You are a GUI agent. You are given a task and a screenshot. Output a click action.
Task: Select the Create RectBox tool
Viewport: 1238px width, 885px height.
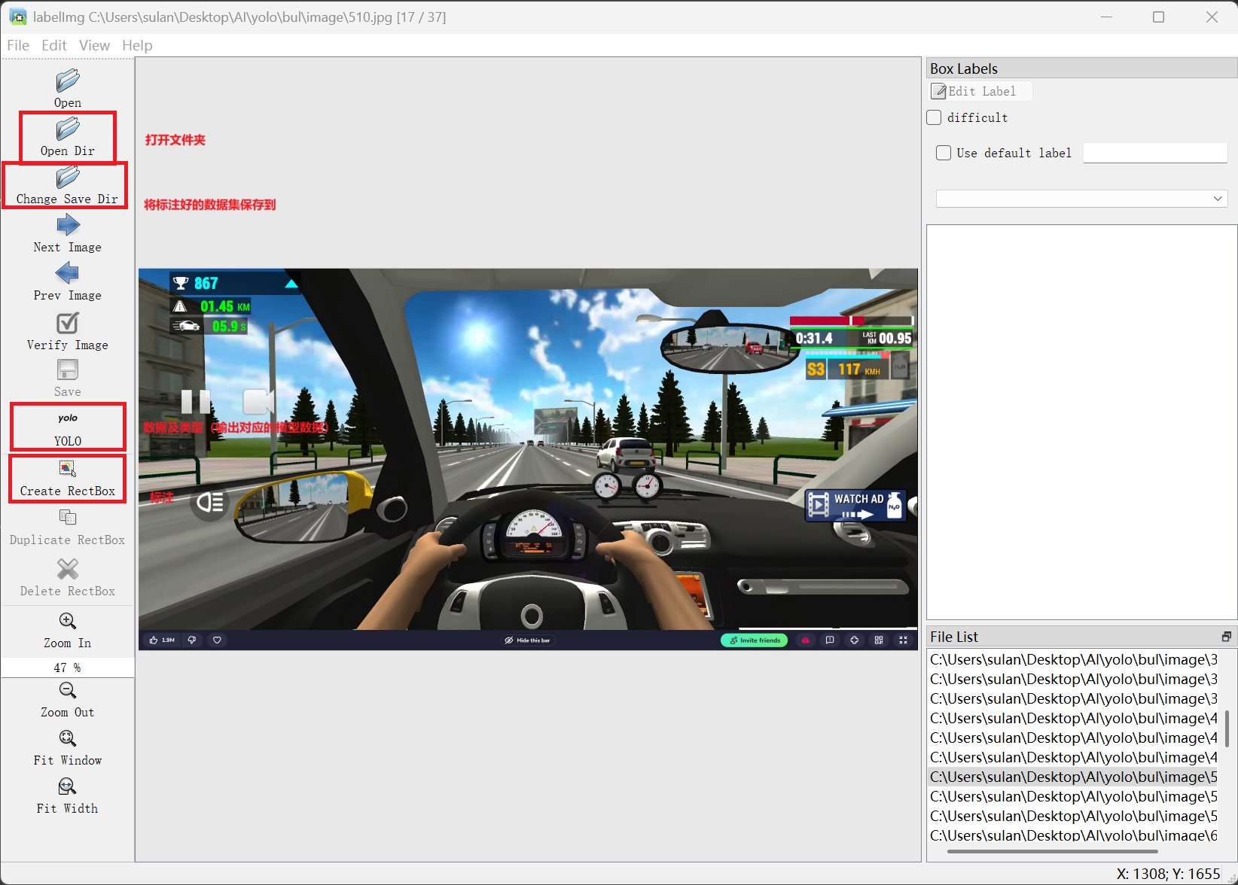click(x=67, y=470)
